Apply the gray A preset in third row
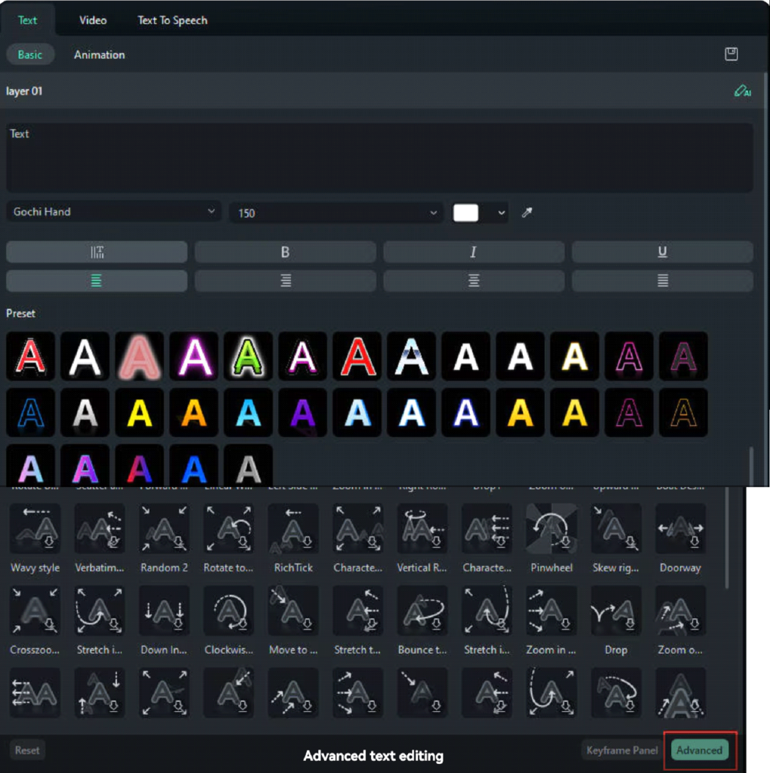This screenshot has width=770, height=773. (249, 465)
